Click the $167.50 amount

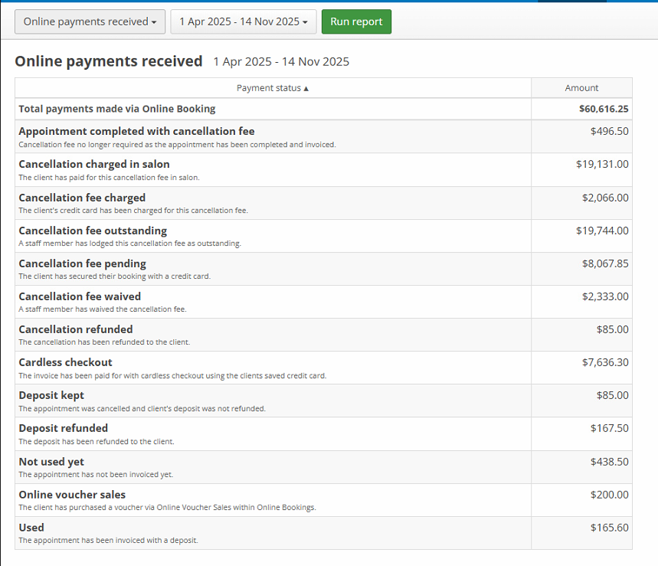coord(609,428)
